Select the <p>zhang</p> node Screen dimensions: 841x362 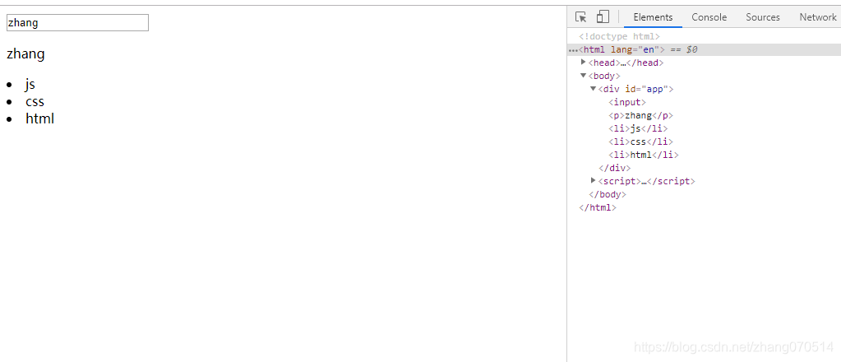pos(640,115)
